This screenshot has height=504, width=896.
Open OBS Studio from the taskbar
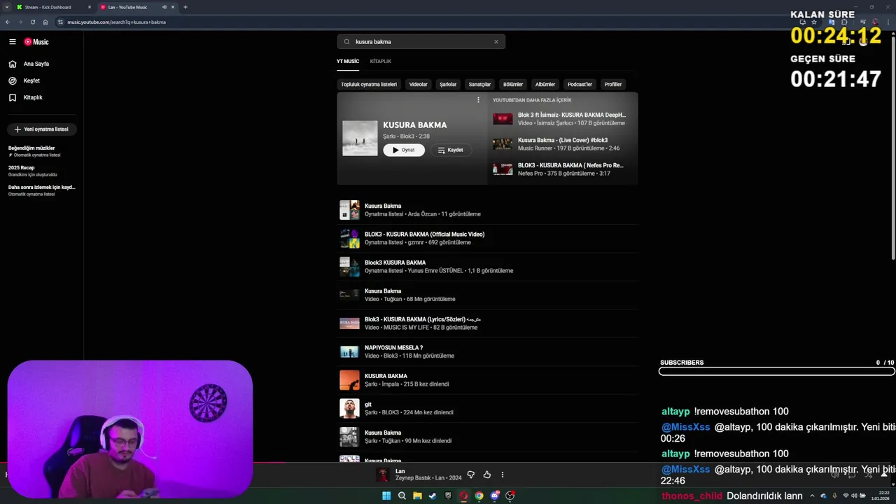(510, 496)
